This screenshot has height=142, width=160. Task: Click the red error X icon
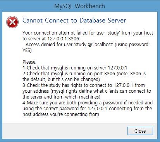pos(12,22)
